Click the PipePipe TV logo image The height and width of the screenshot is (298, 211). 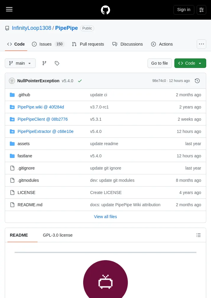click(105, 279)
